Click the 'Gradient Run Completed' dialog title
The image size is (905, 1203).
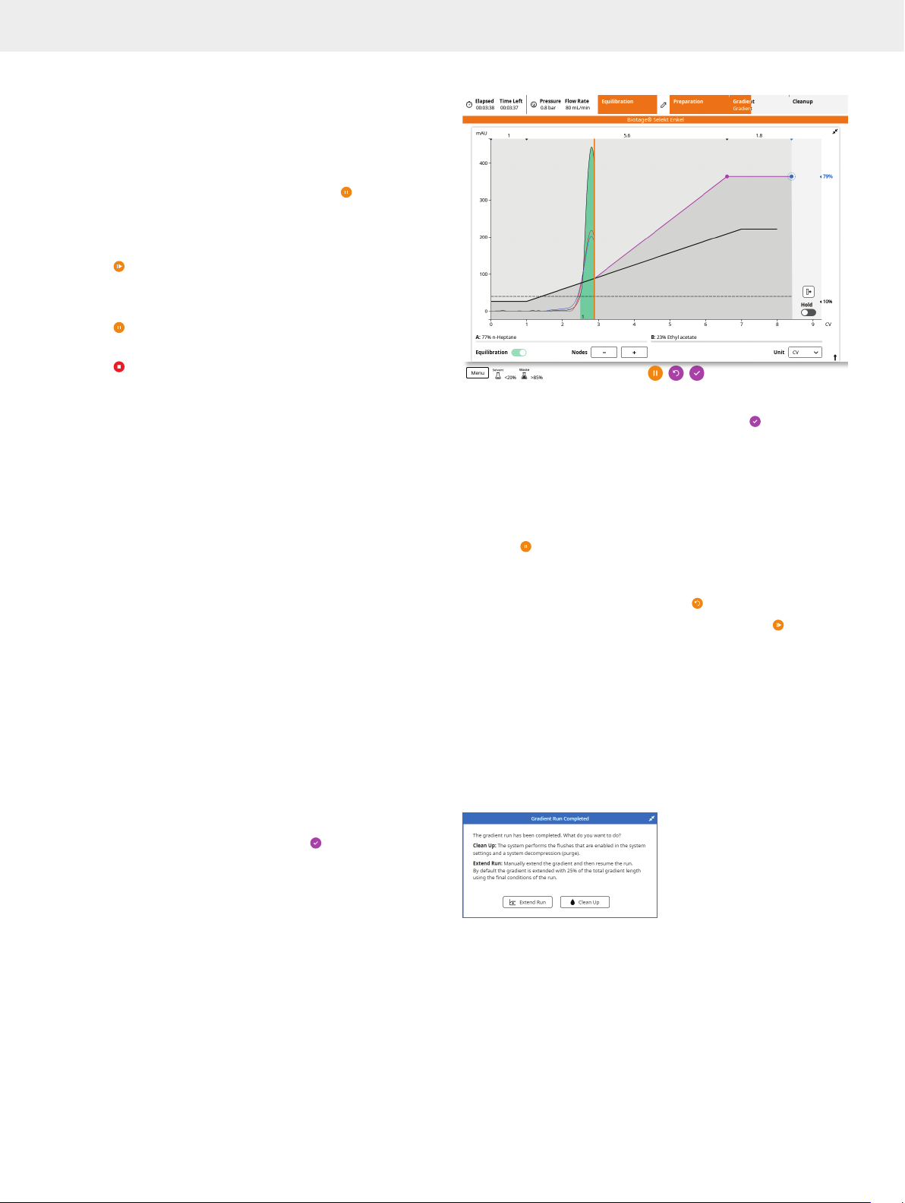click(x=560, y=818)
